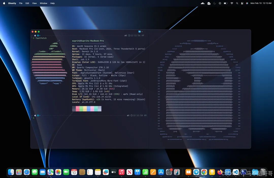Show battery status in menu bar
The height and width of the screenshot is (178, 274).
[x=226, y=3]
